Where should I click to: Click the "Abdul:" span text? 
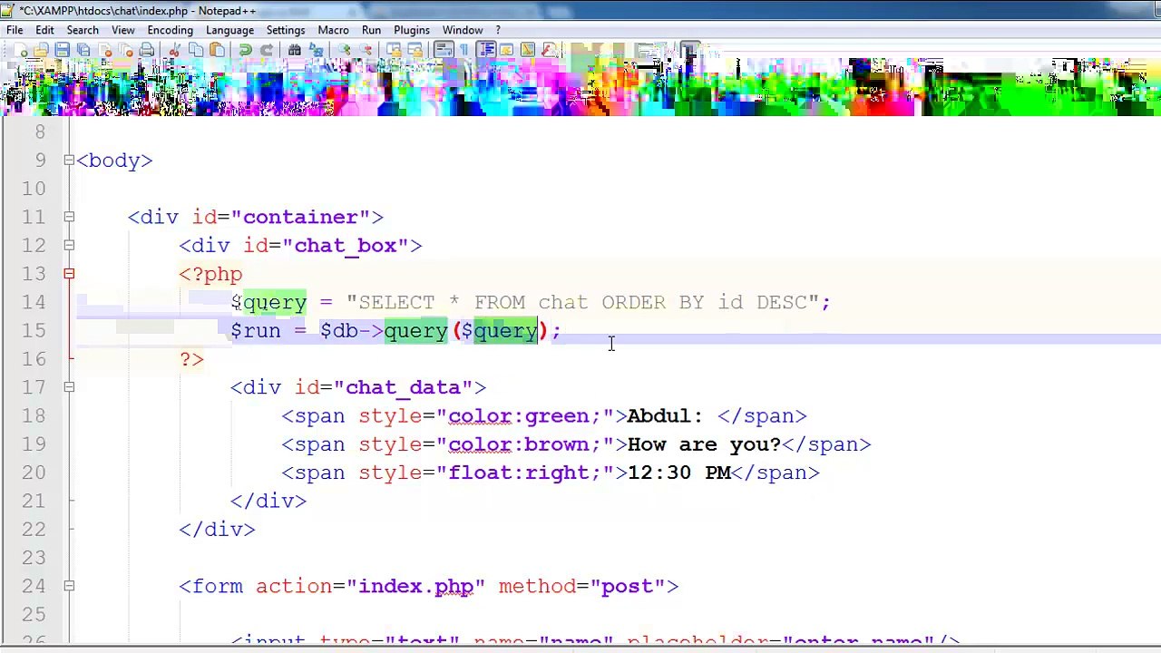pyautogui.click(x=665, y=416)
